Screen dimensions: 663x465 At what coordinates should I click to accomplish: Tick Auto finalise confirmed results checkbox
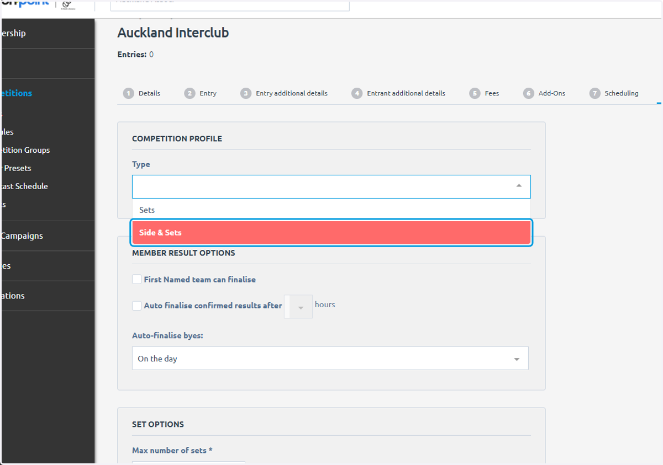pyautogui.click(x=136, y=306)
